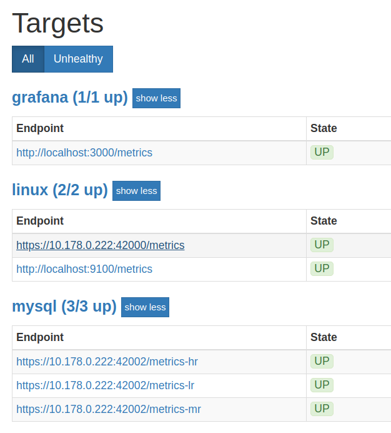Open the 42002/metrics-lr endpoint link
This screenshot has width=391, height=433.
coord(106,385)
